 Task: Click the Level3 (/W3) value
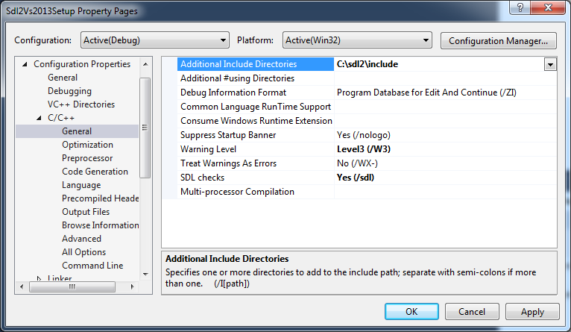click(364, 149)
